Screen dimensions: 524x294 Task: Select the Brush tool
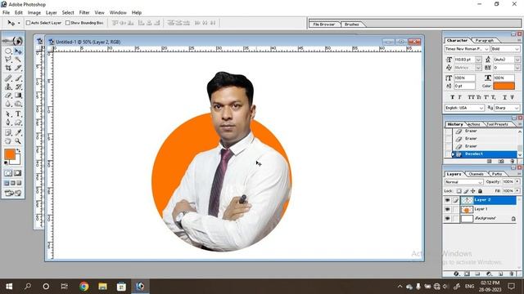[x=18, y=78]
